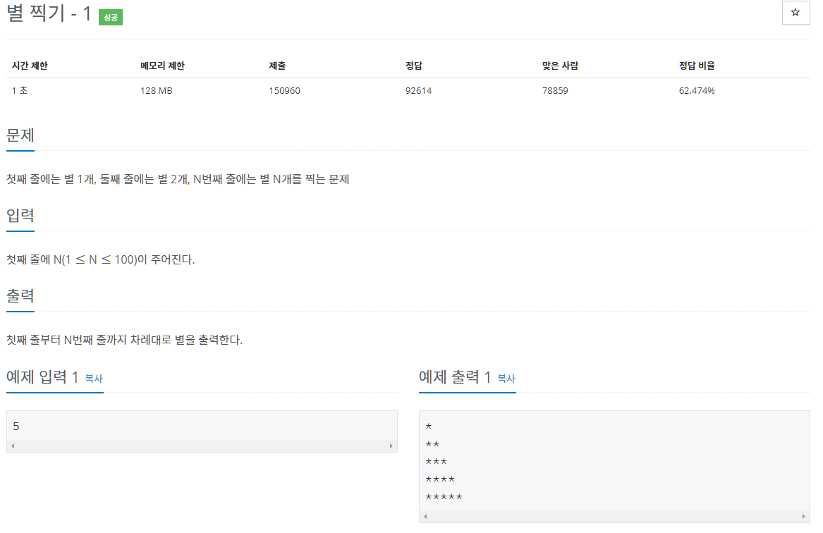Click the input constraint text with 1 ≤ N ≤ 100
Viewport: 823px width, 533px height.
pos(100,259)
